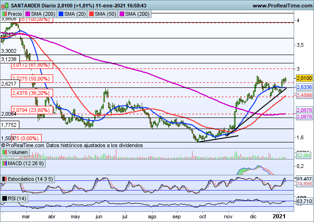Image resolution: width=314 pixels, height=222 pixels.
Task: Click the Estocástico panel indicator icon
Action: point(5,179)
